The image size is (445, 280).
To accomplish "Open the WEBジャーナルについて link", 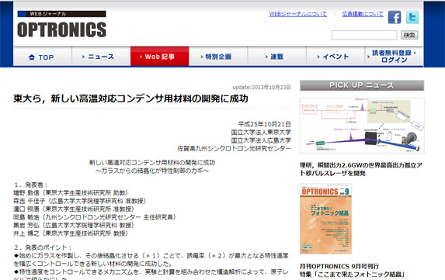I will [x=297, y=14].
